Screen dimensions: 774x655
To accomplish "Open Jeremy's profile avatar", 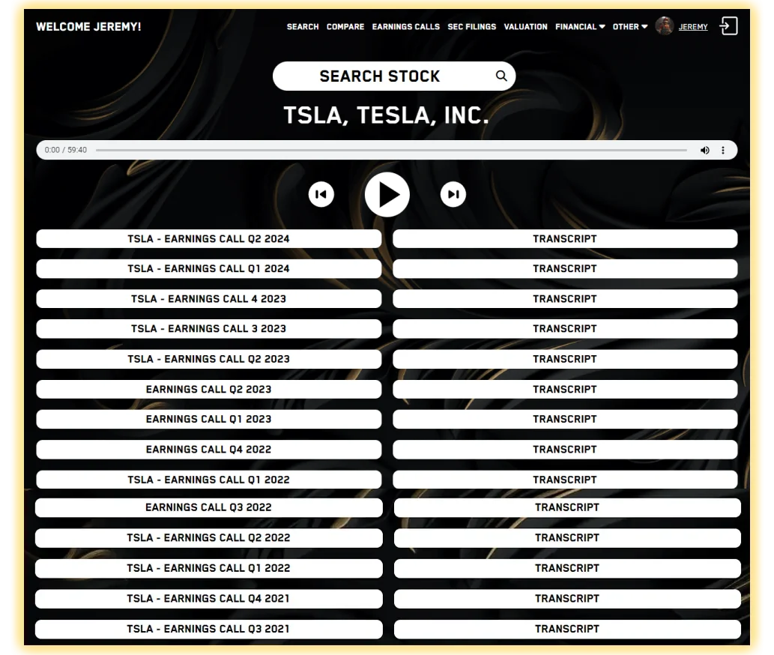I will [664, 26].
